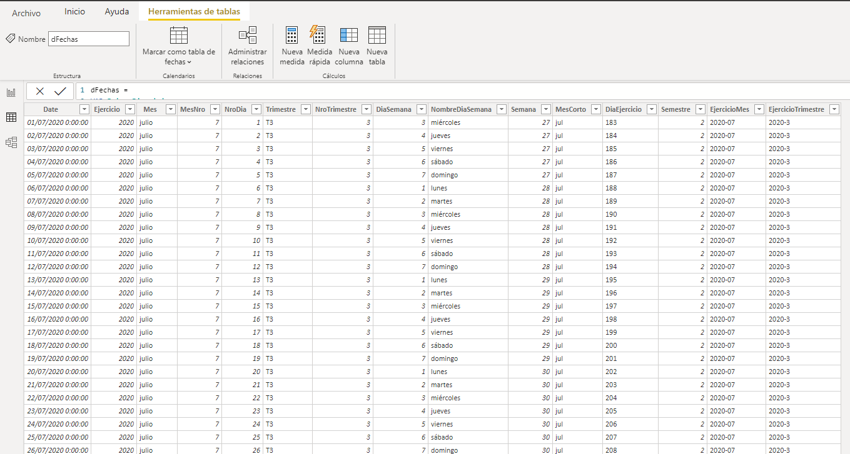Cancel the formula with the X icon
Screen dimensions: 850x454
(x=40, y=91)
